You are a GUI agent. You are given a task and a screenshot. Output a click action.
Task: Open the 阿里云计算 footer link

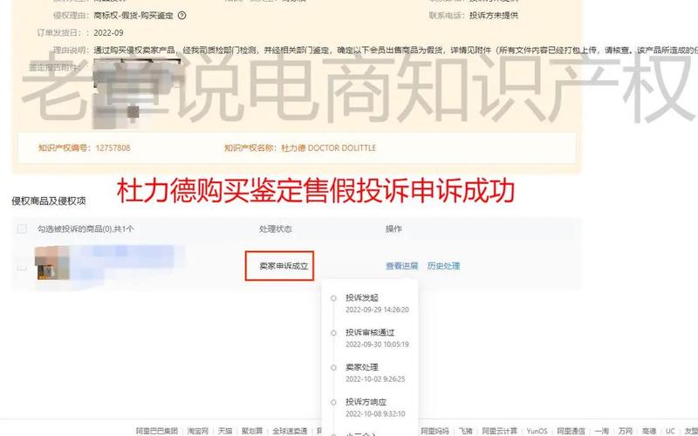point(499,431)
